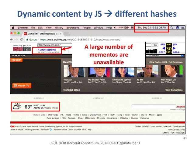Viewport: 194px width, 145px height.
Task: Click the Wayback Machine logo
Action: (22, 48)
